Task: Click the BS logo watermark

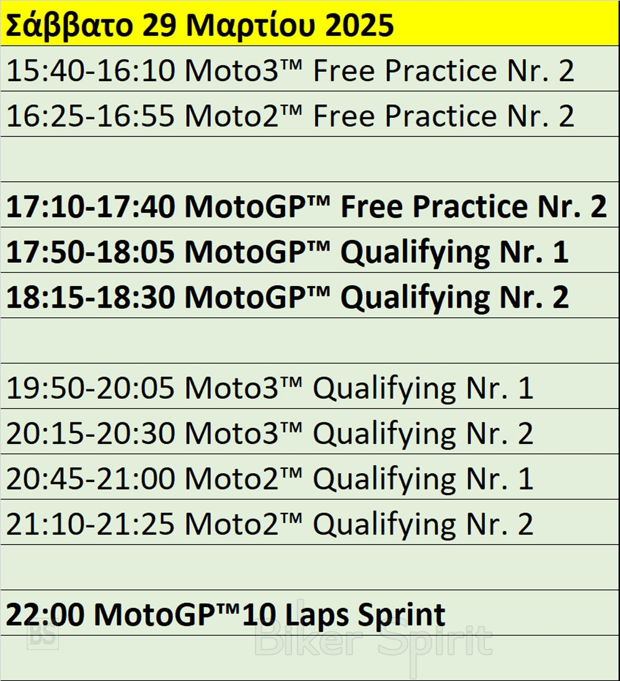Action: pyautogui.click(x=43, y=637)
